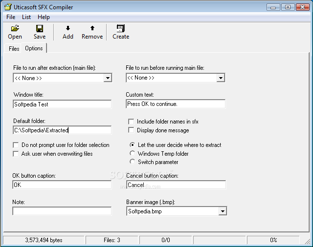Click the Remove up-arrow toolbar icon
The height and width of the screenshot is (247, 313).
tap(92, 28)
